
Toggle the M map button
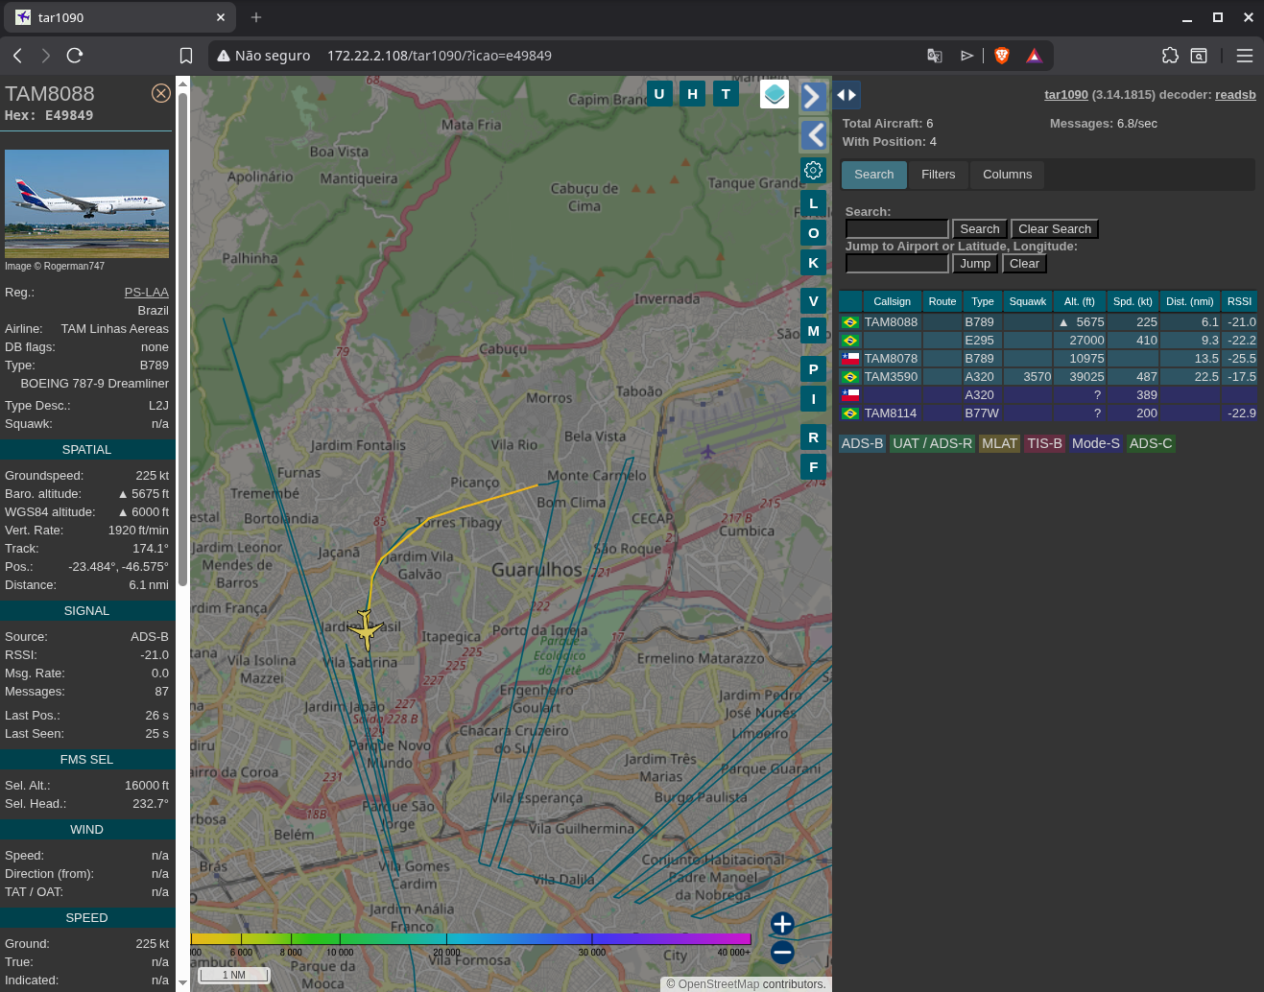[813, 331]
